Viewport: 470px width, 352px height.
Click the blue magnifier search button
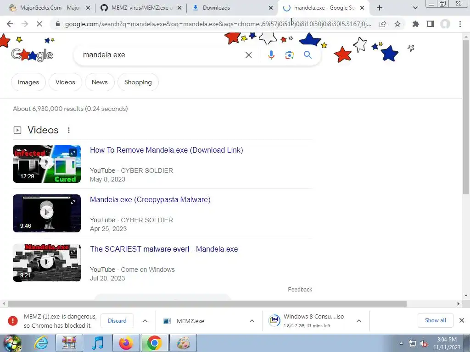(x=308, y=55)
